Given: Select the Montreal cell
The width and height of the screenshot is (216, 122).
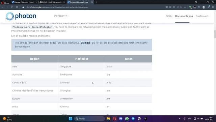Looking at the screenshot, I should pyautogui.click(x=82, y=83).
